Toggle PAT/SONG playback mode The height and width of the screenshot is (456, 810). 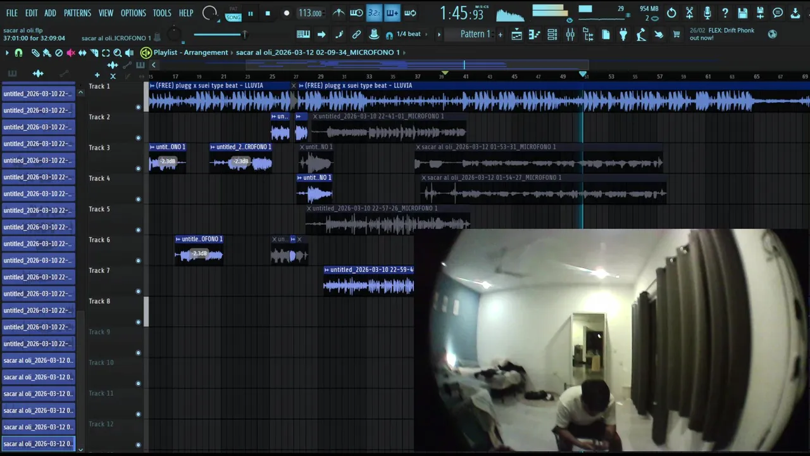(233, 13)
